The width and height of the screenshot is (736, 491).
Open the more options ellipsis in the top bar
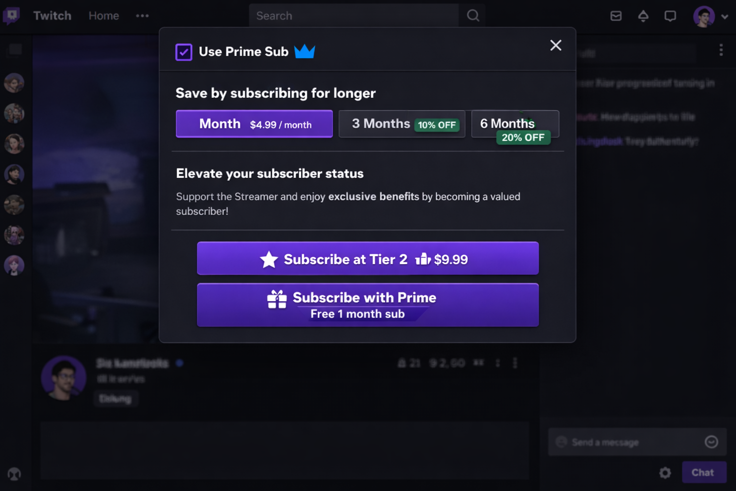[142, 16]
